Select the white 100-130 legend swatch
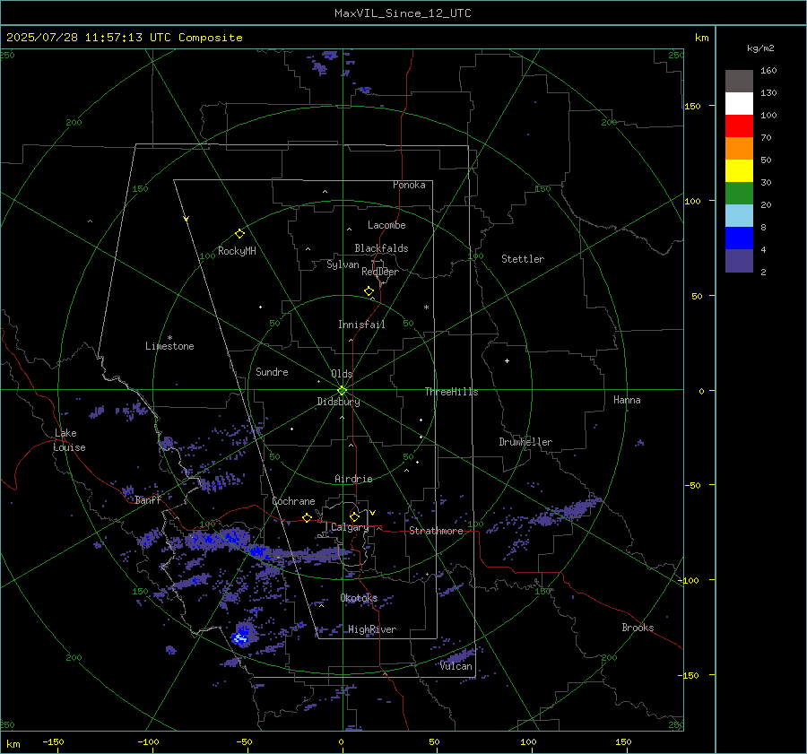The width and height of the screenshot is (807, 754). (739, 104)
